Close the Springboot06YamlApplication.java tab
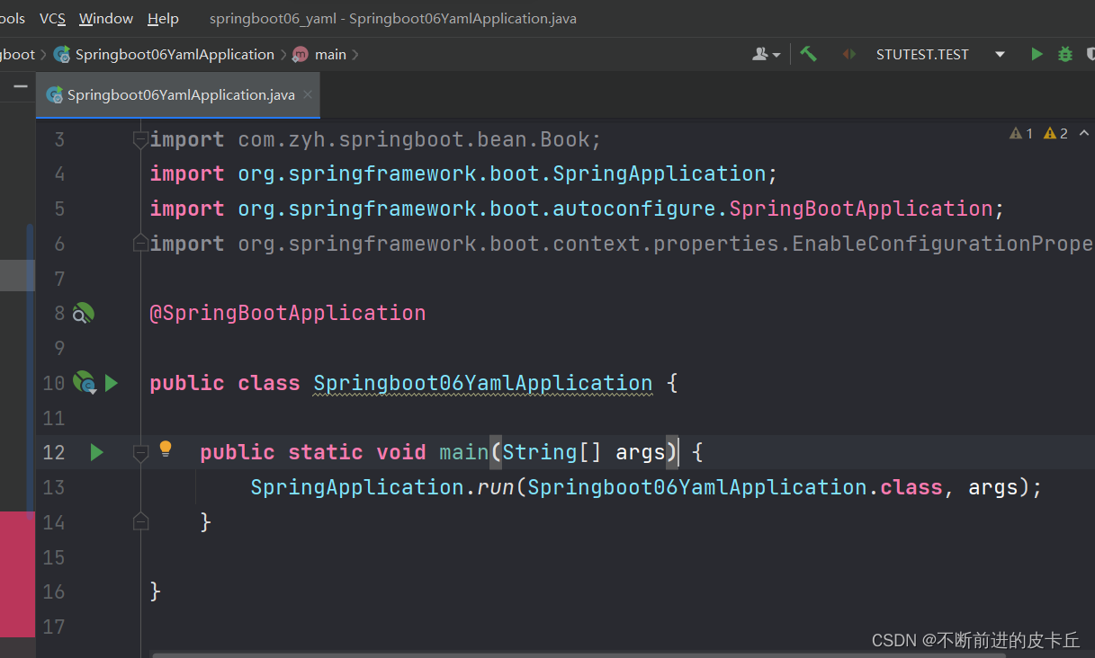The width and height of the screenshot is (1095, 658). coord(308,94)
